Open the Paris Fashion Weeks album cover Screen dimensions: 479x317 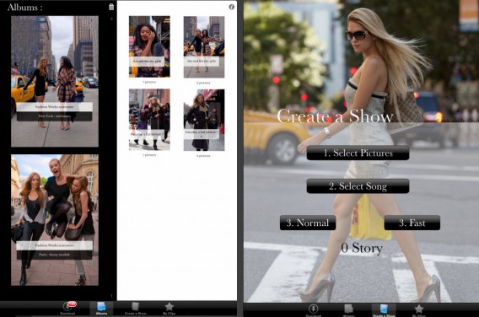click(55, 220)
